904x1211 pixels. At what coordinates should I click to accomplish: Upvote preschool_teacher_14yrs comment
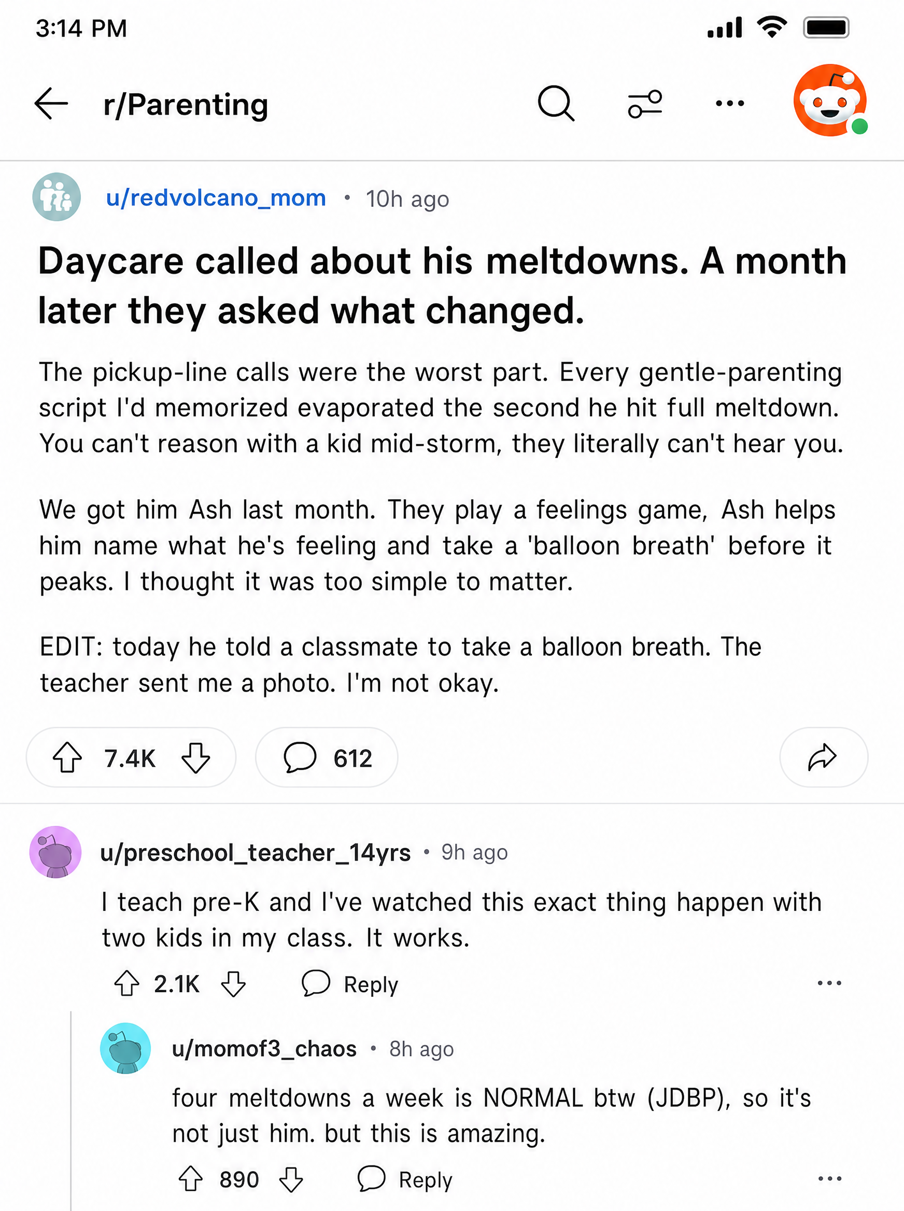point(126,983)
